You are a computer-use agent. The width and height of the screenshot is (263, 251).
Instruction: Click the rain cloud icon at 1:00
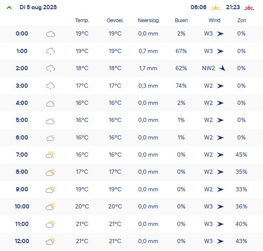click(x=50, y=51)
